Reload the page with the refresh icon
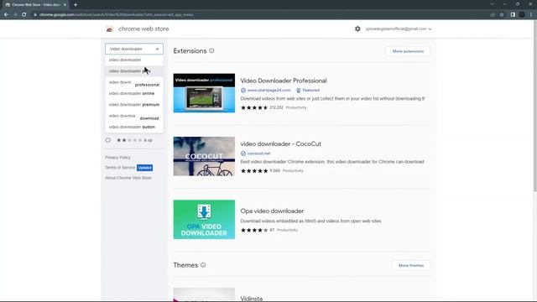The width and height of the screenshot is (537, 302). 24,15
